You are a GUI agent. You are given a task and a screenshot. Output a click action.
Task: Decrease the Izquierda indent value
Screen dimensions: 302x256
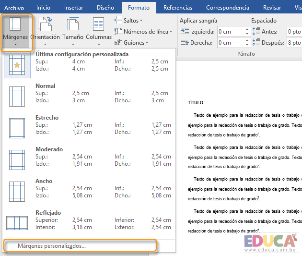247,34
